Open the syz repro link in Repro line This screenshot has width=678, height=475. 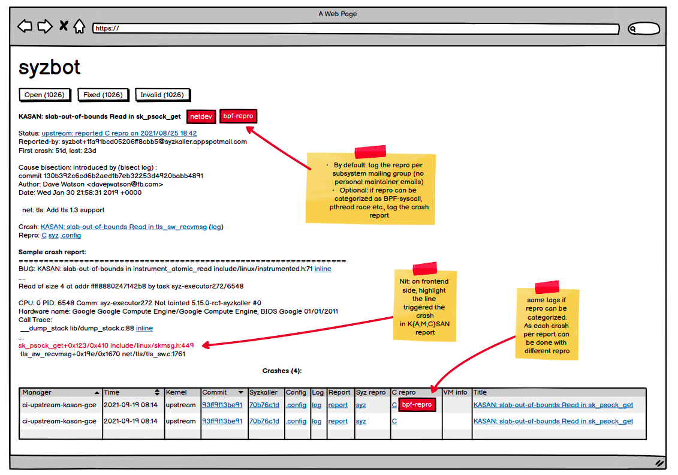(x=53, y=235)
